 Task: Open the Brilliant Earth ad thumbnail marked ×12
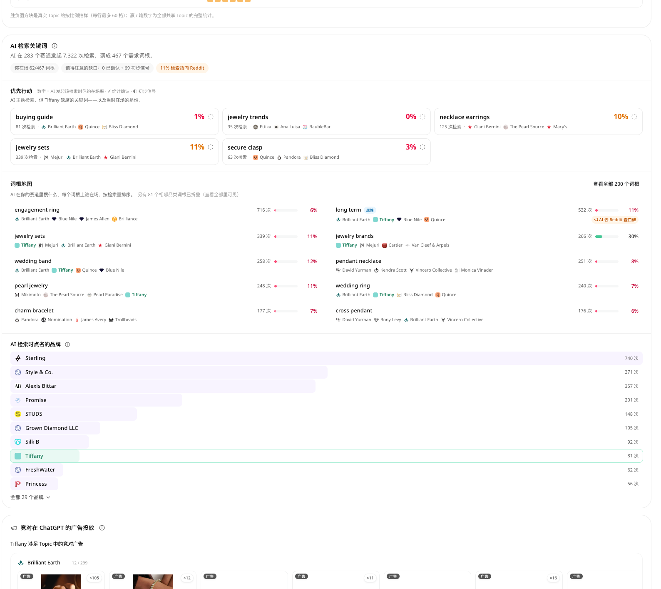153,582
